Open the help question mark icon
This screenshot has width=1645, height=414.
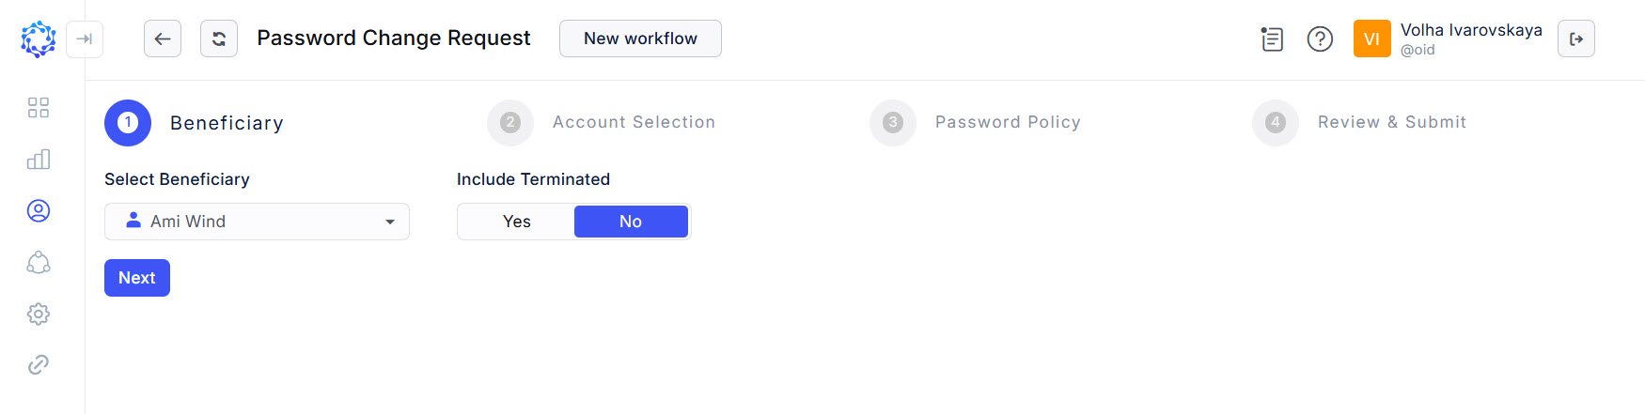click(1320, 38)
